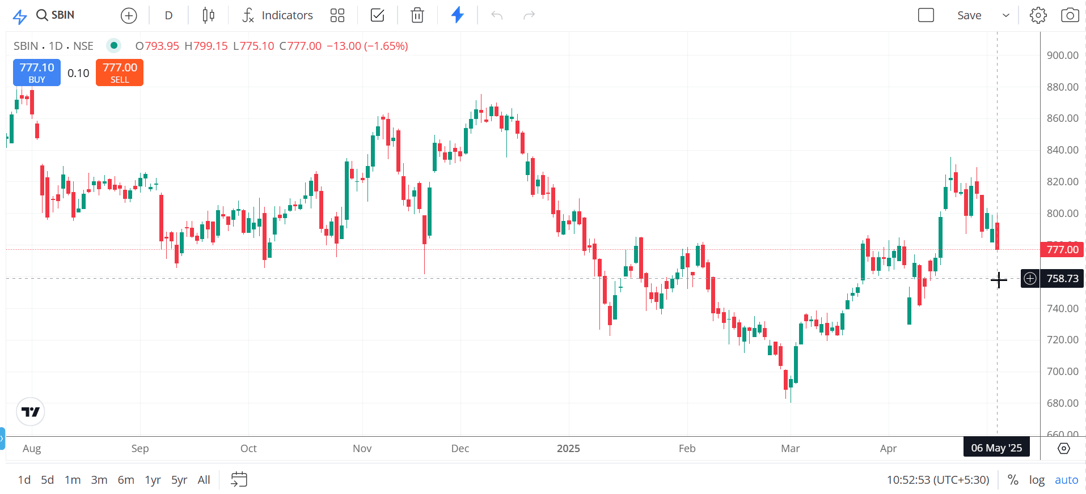
Task: Click the checkbox-pencil drawing toolbar icon
Action: click(377, 16)
